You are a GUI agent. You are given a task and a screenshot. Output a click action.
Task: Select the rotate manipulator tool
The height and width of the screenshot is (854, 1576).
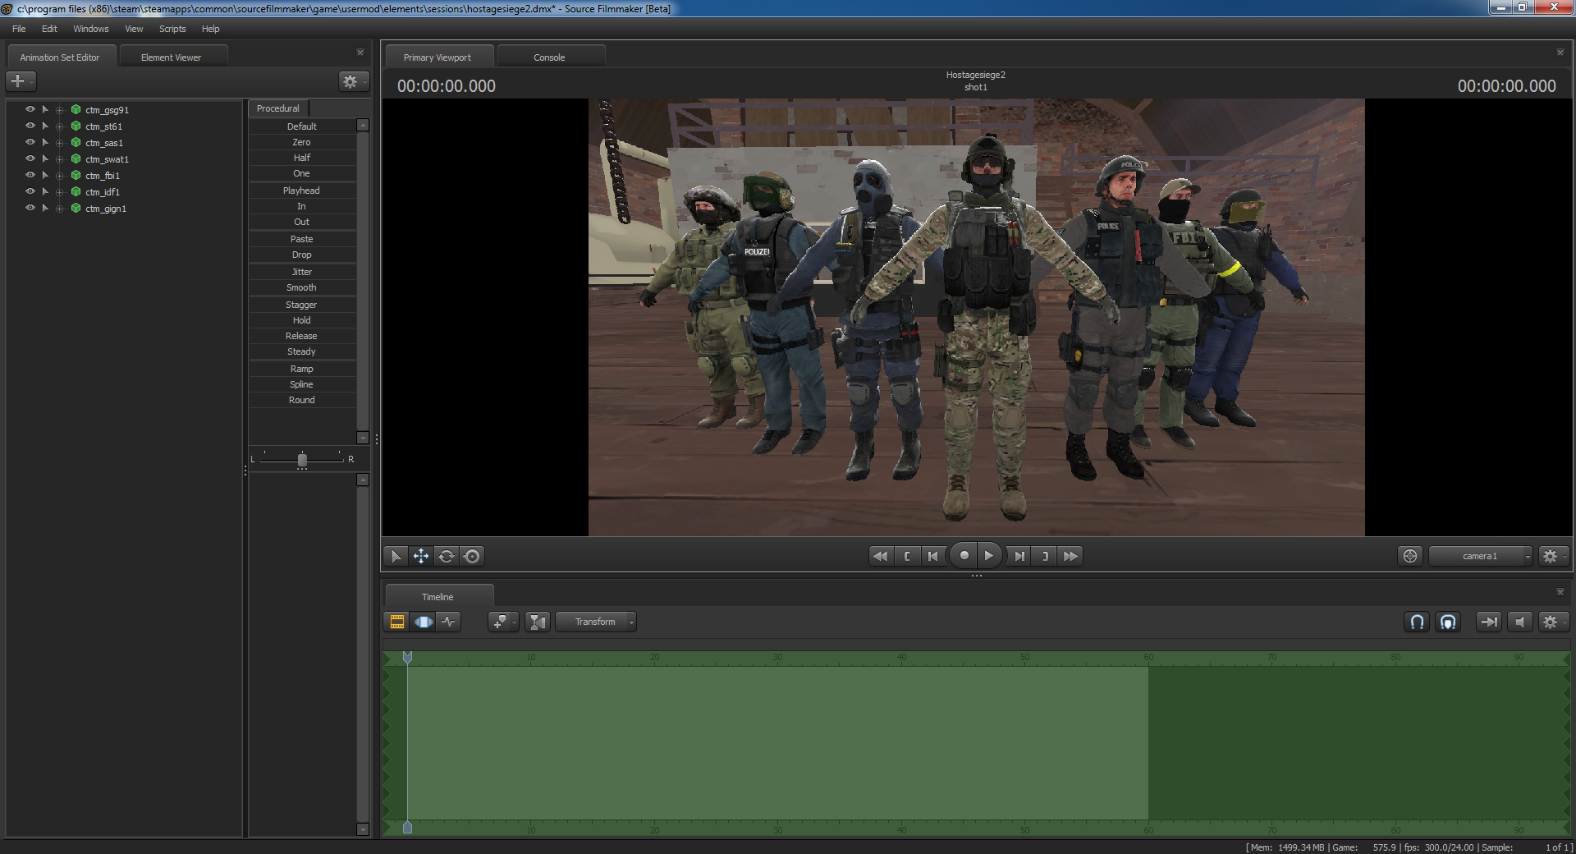447,556
